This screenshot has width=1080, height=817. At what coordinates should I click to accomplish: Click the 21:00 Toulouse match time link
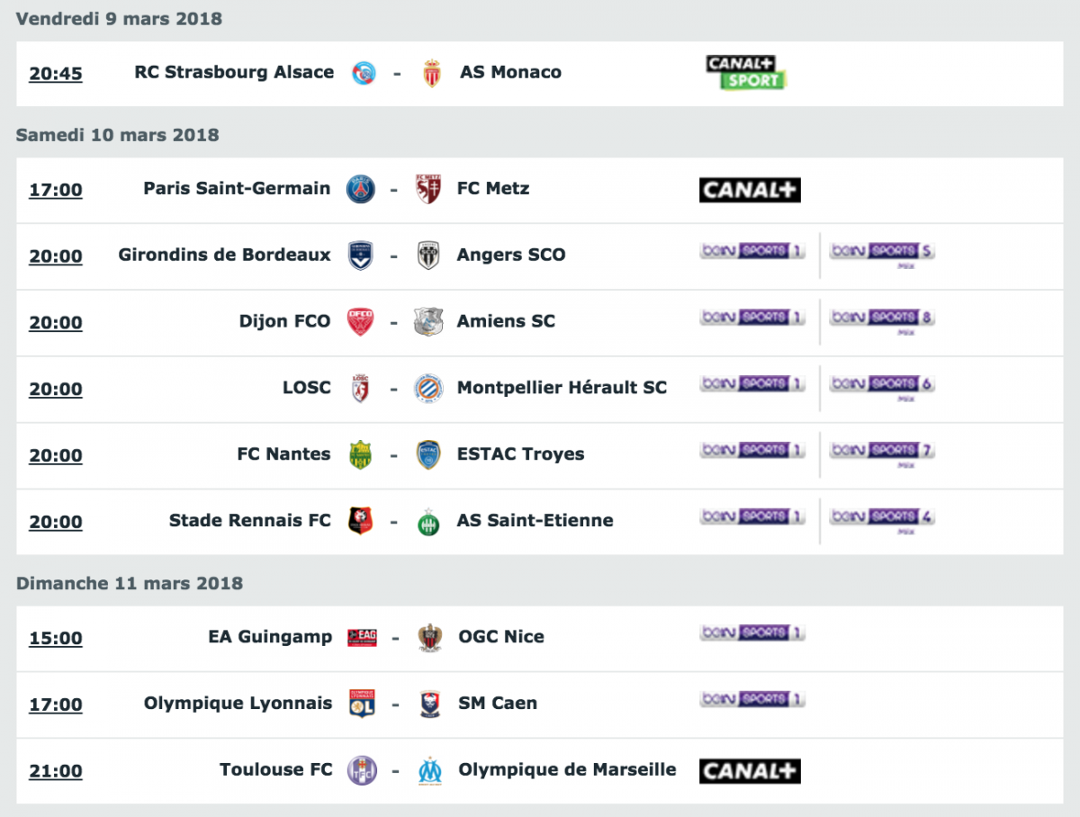pyautogui.click(x=56, y=771)
